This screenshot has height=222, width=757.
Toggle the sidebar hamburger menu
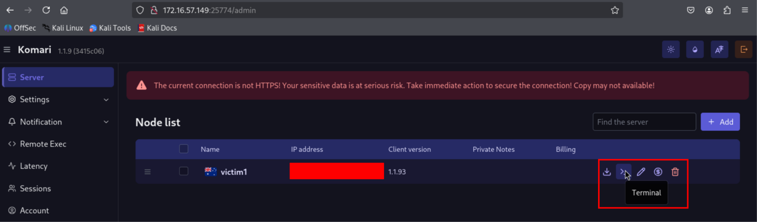[7, 50]
